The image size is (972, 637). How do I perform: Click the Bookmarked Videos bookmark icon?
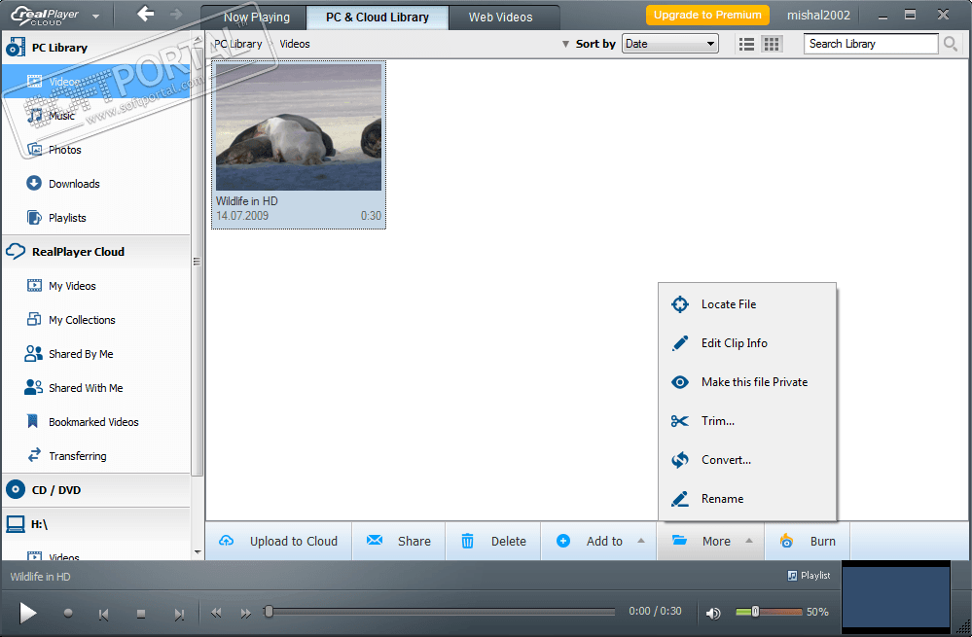33,421
